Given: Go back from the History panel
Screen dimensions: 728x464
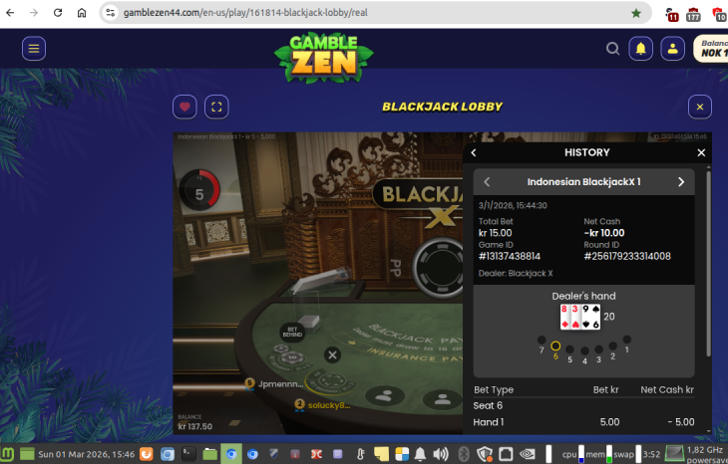Looking at the screenshot, I should tap(475, 153).
